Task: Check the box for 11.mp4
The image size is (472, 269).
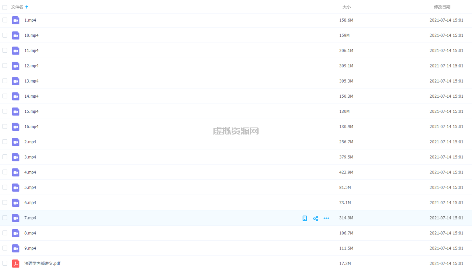Action: click(x=5, y=50)
